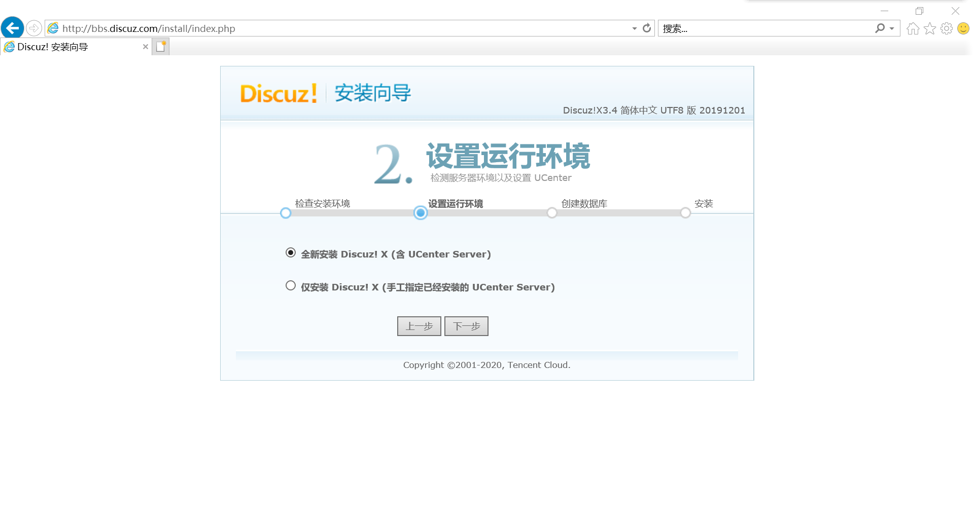Image resolution: width=974 pixels, height=517 pixels.
Task: Open the address bar autocomplete dropdown arrow
Action: (x=634, y=28)
